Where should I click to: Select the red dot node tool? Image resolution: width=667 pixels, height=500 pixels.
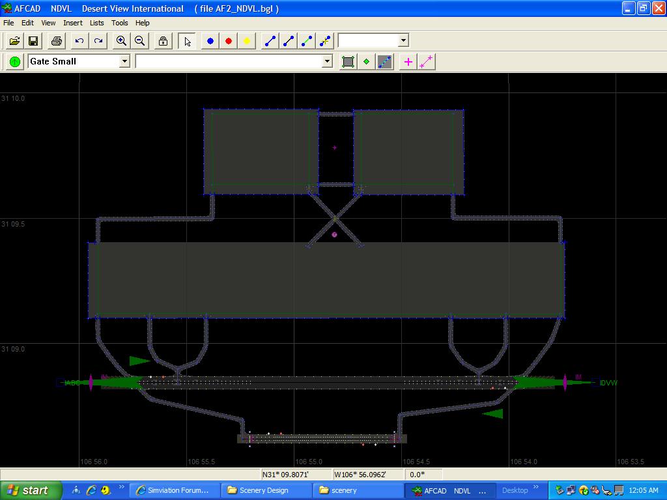point(229,41)
